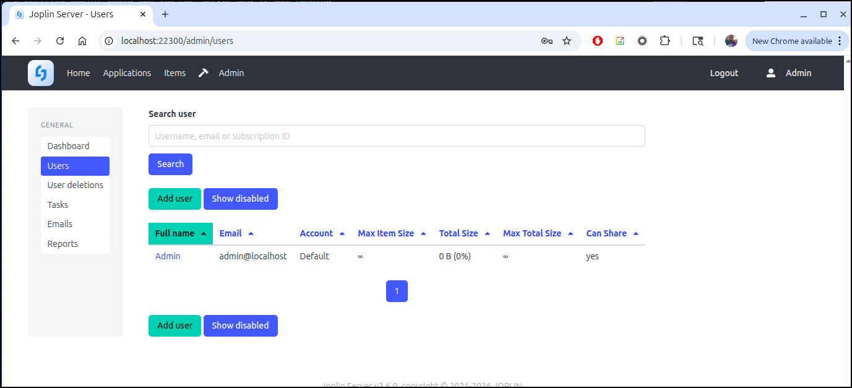Open User deletions in the sidebar
The image size is (852, 388).
click(x=75, y=185)
